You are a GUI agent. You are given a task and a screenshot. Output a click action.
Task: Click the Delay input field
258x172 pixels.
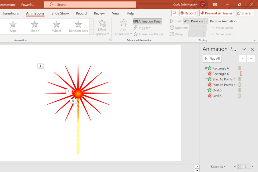(195, 34)
